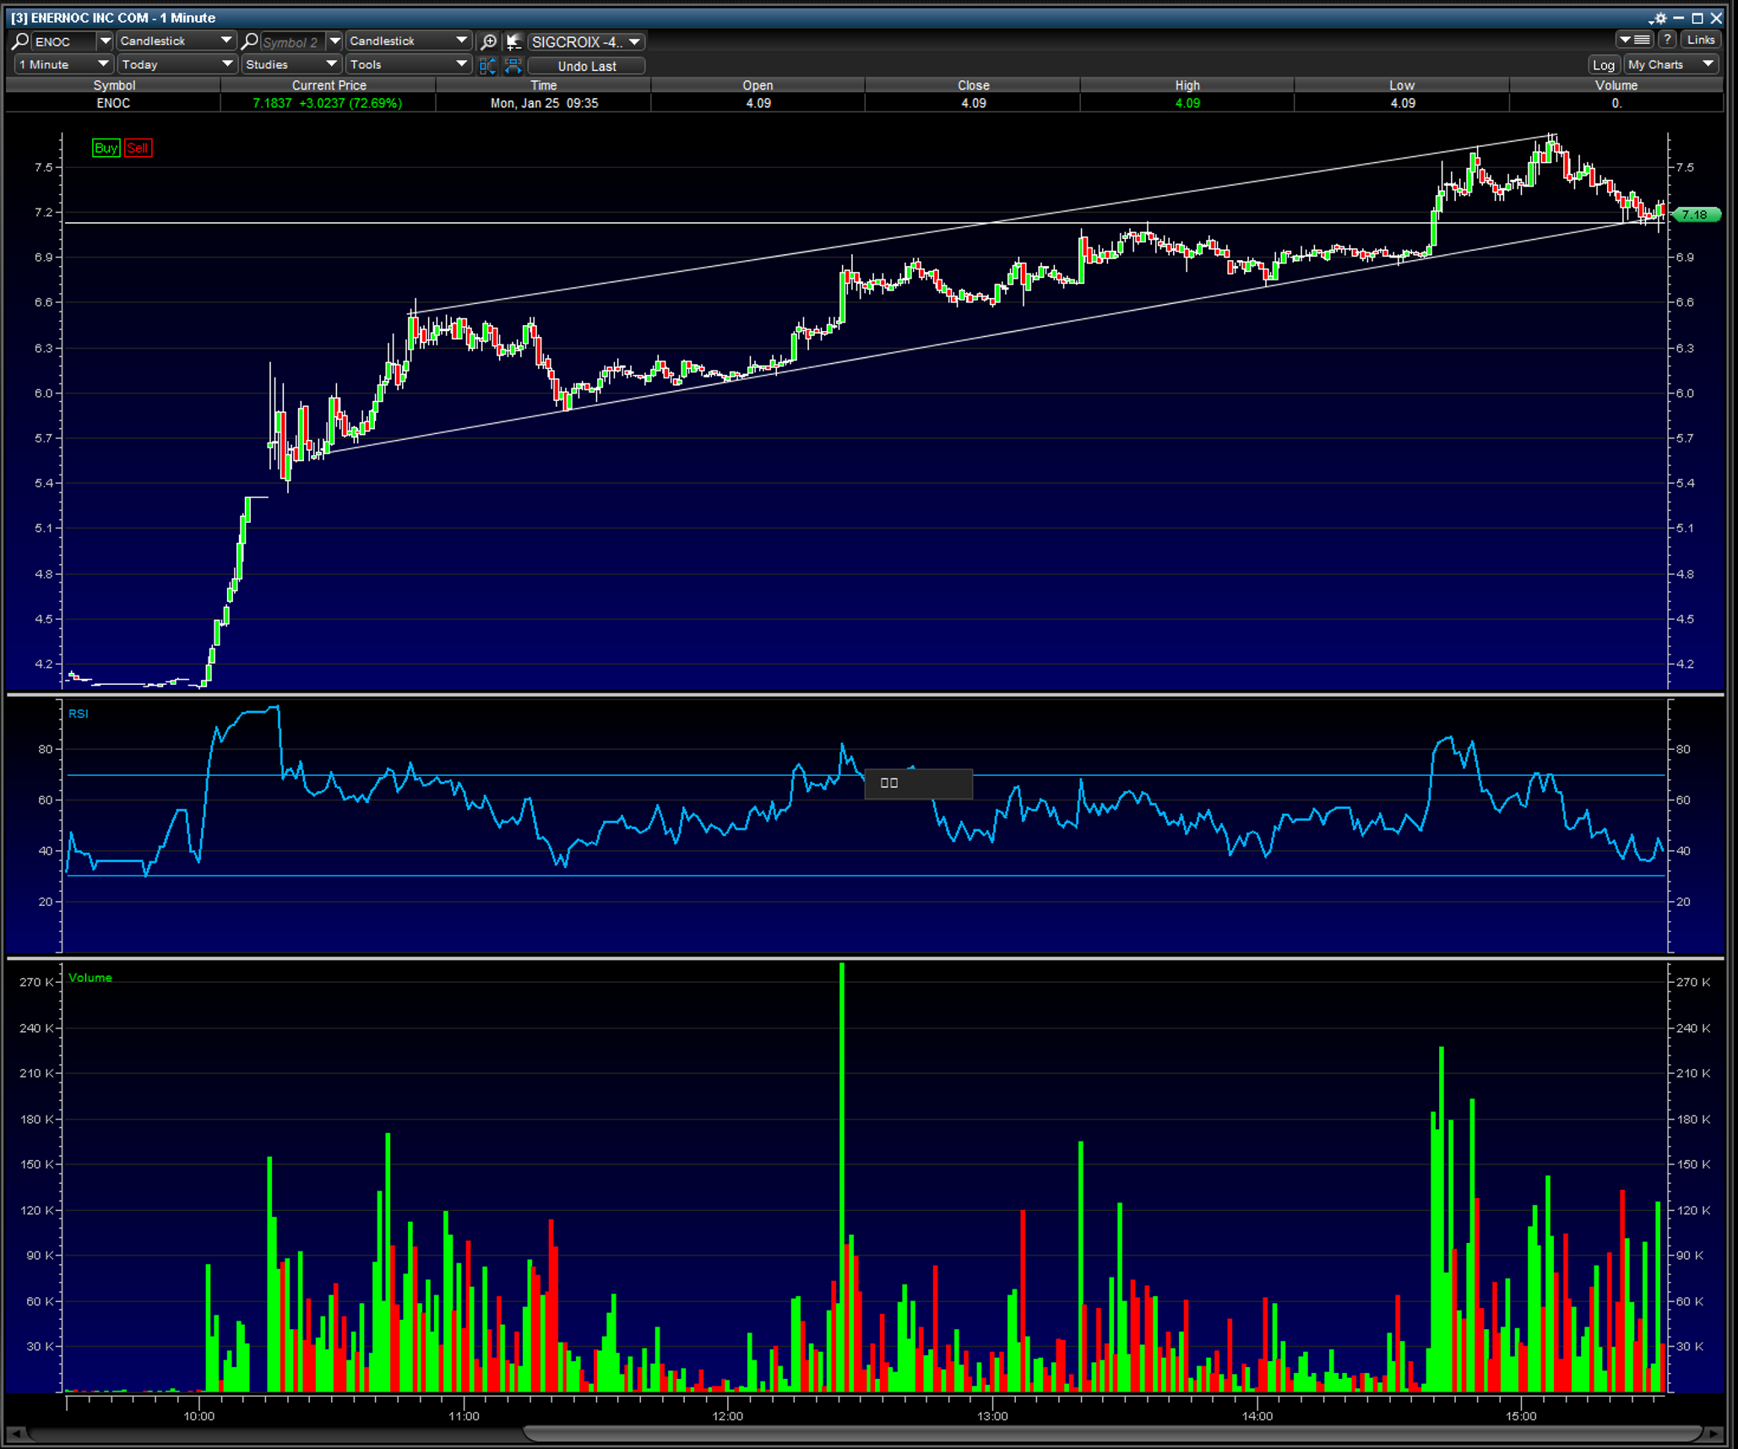Image resolution: width=1738 pixels, height=1449 pixels.
Task: Expand the Today date range dropdown
Action: coord(176,64)
